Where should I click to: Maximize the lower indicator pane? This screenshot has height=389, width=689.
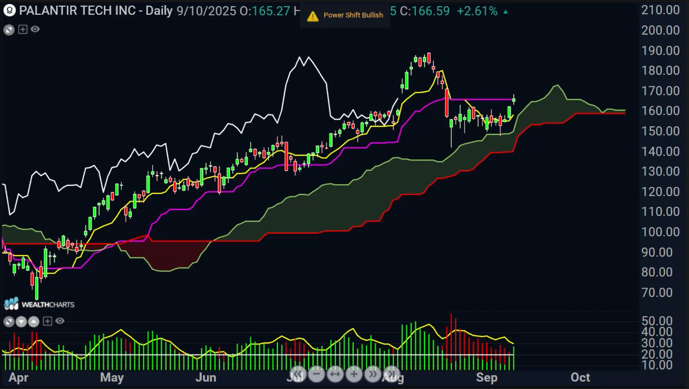(9, 321)
